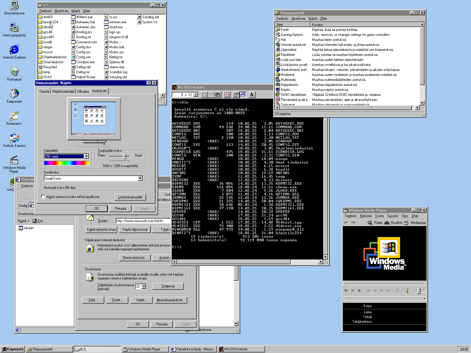Open Näytä menu in Ohjauspaneeli

click(313, 19)
